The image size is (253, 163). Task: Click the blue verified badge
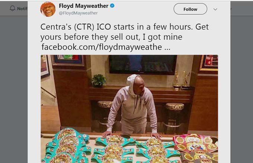point(112,6)
